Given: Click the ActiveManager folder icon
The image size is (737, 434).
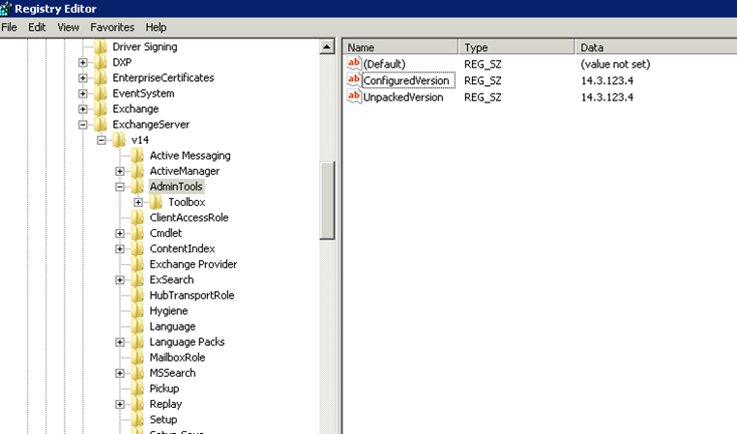Looking at the screenshot, I should 137,171.
